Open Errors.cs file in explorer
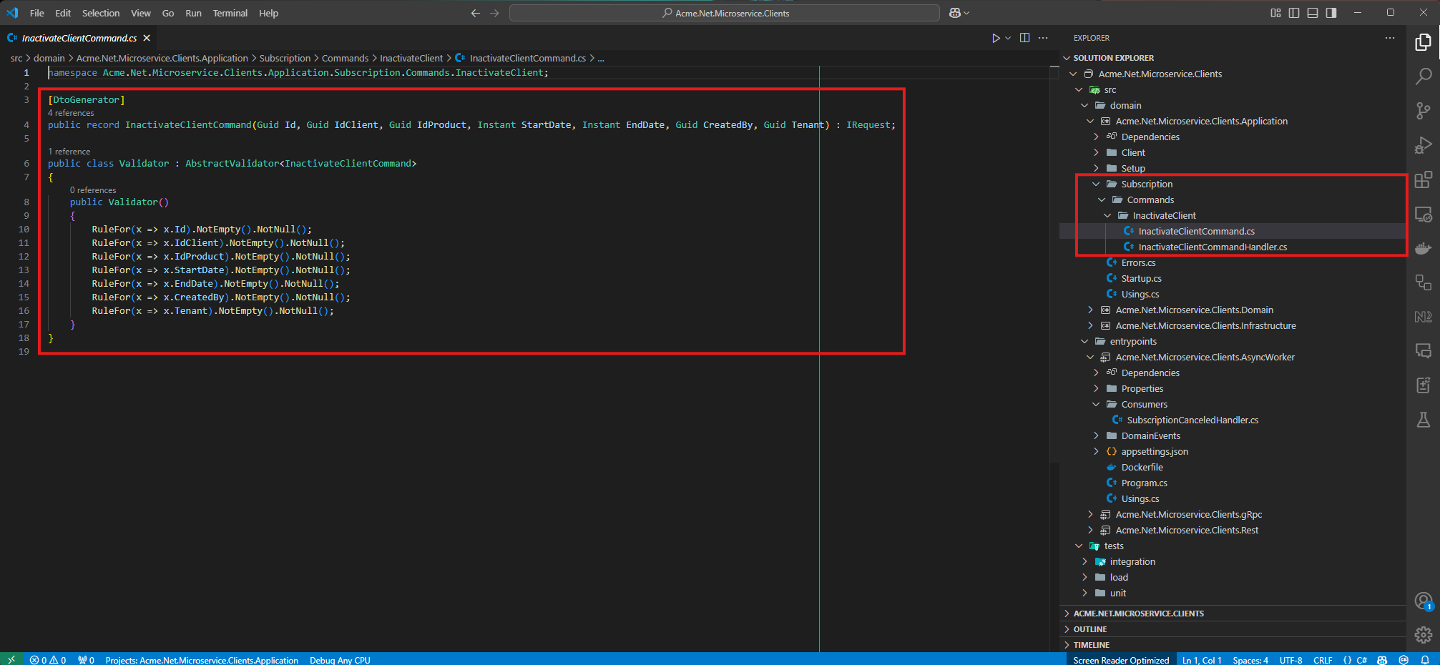 1138,262
